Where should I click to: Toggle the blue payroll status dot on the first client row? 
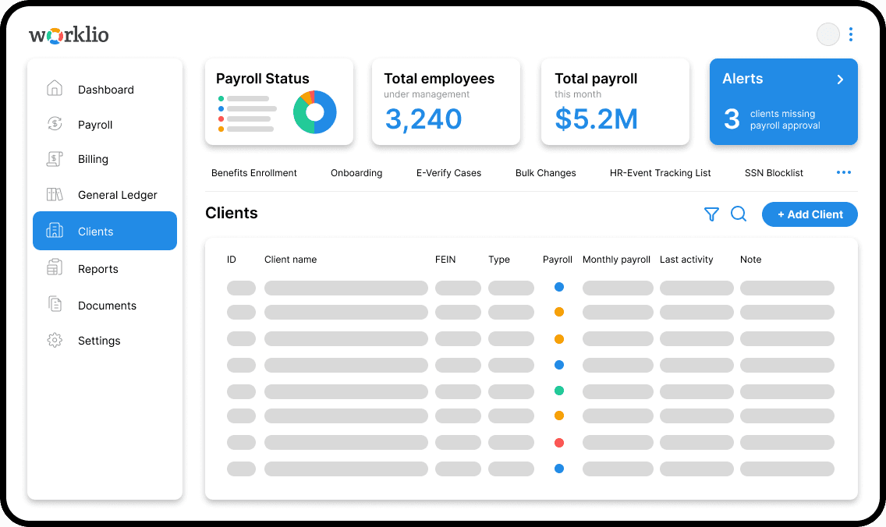pos(559,287)
